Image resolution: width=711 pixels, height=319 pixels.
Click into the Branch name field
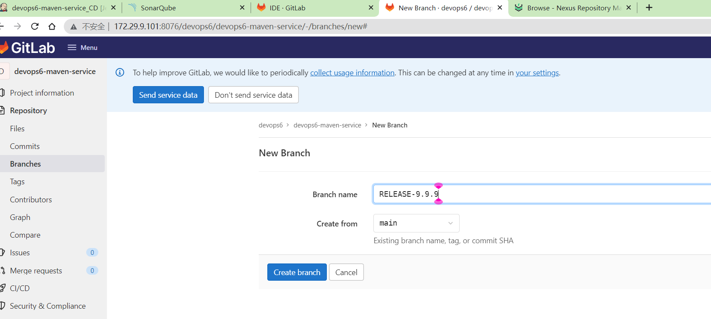[x=542, y=194]
